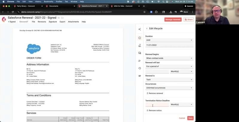
Task: Open the Apple menu
Action: point(4,1)
